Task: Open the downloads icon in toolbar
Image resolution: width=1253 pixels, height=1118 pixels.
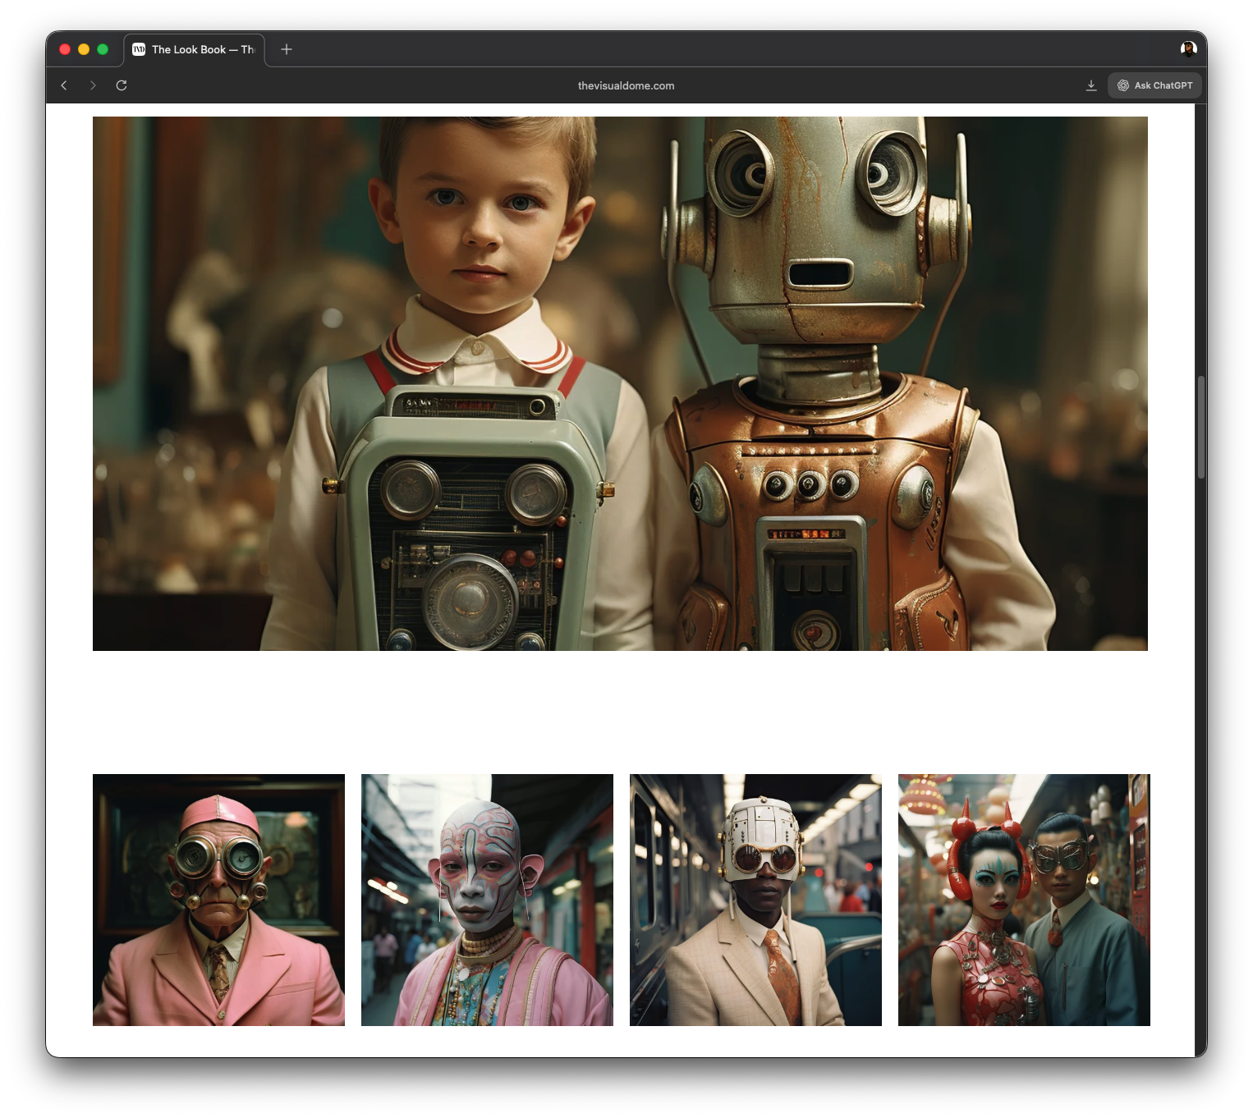Action: click(1091, 85)
